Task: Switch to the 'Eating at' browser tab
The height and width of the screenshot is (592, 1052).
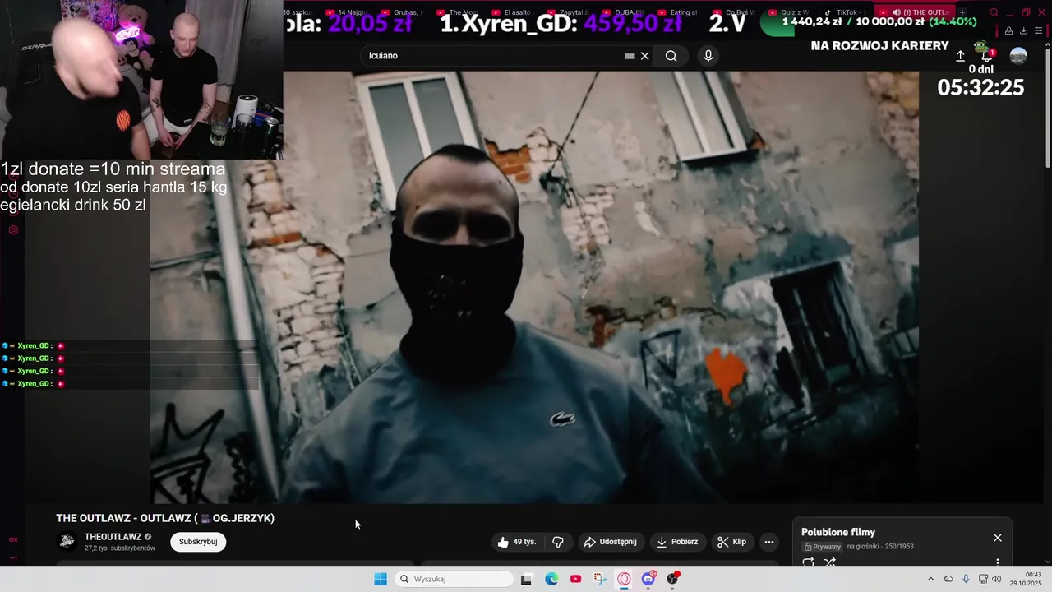Action: 679,12
